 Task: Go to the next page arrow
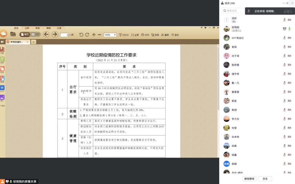55,34
